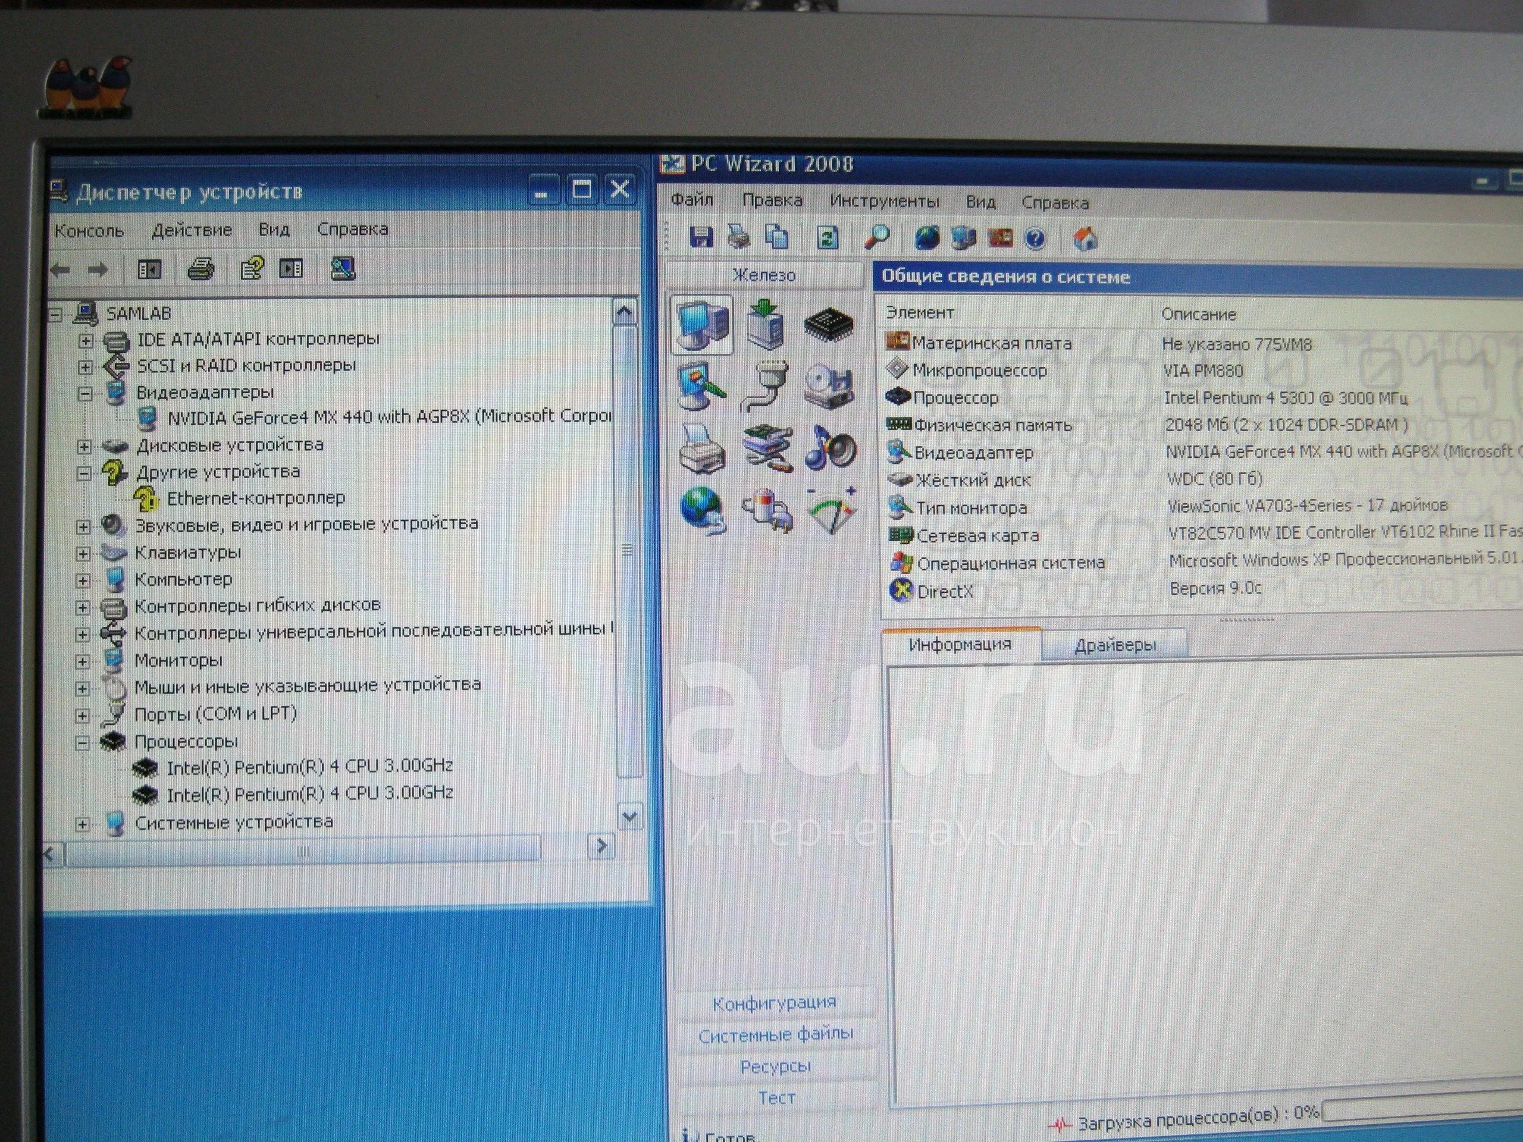1523x1142 pixels.
Task: Open Файл menu in PC Wizard
Action: tap(692, 200)
